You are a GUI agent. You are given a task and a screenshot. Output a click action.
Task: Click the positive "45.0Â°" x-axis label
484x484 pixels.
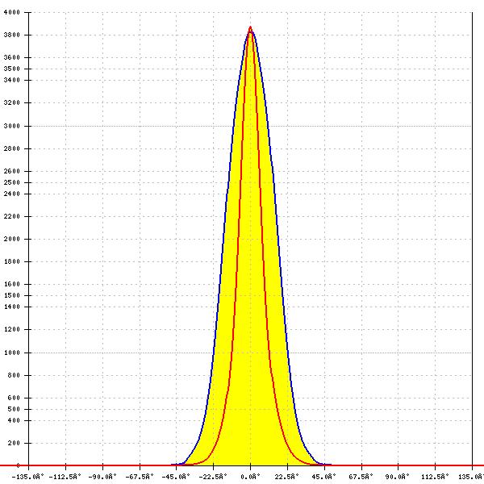click(x=323, y=477)
